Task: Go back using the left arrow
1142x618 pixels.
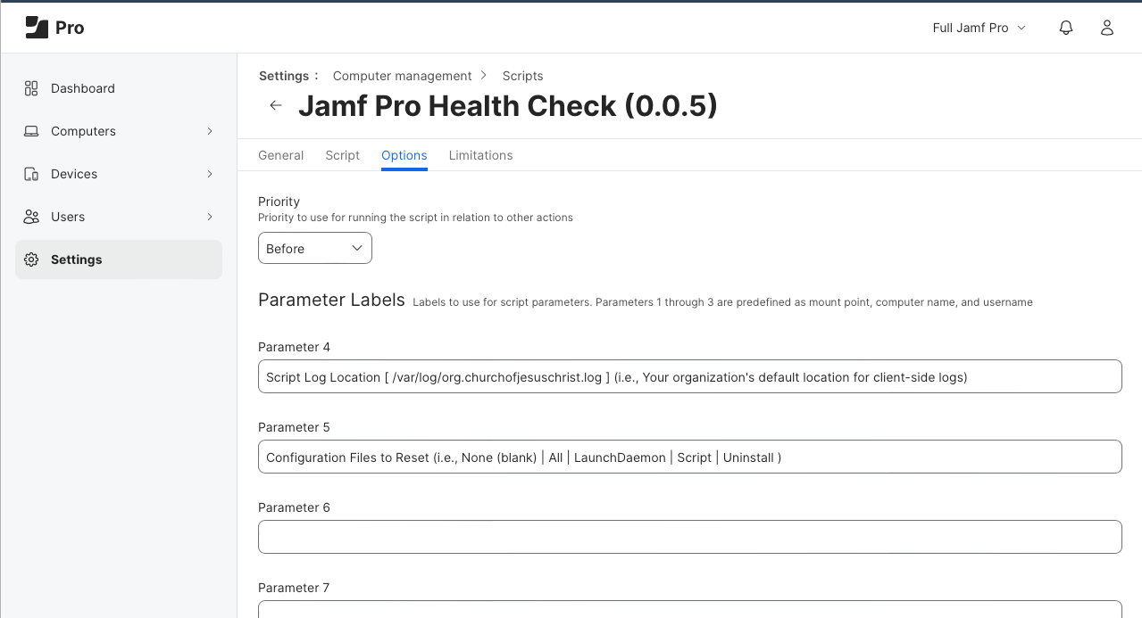Action: point(276,105)
